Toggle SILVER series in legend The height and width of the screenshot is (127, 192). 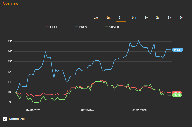[112, 27]
